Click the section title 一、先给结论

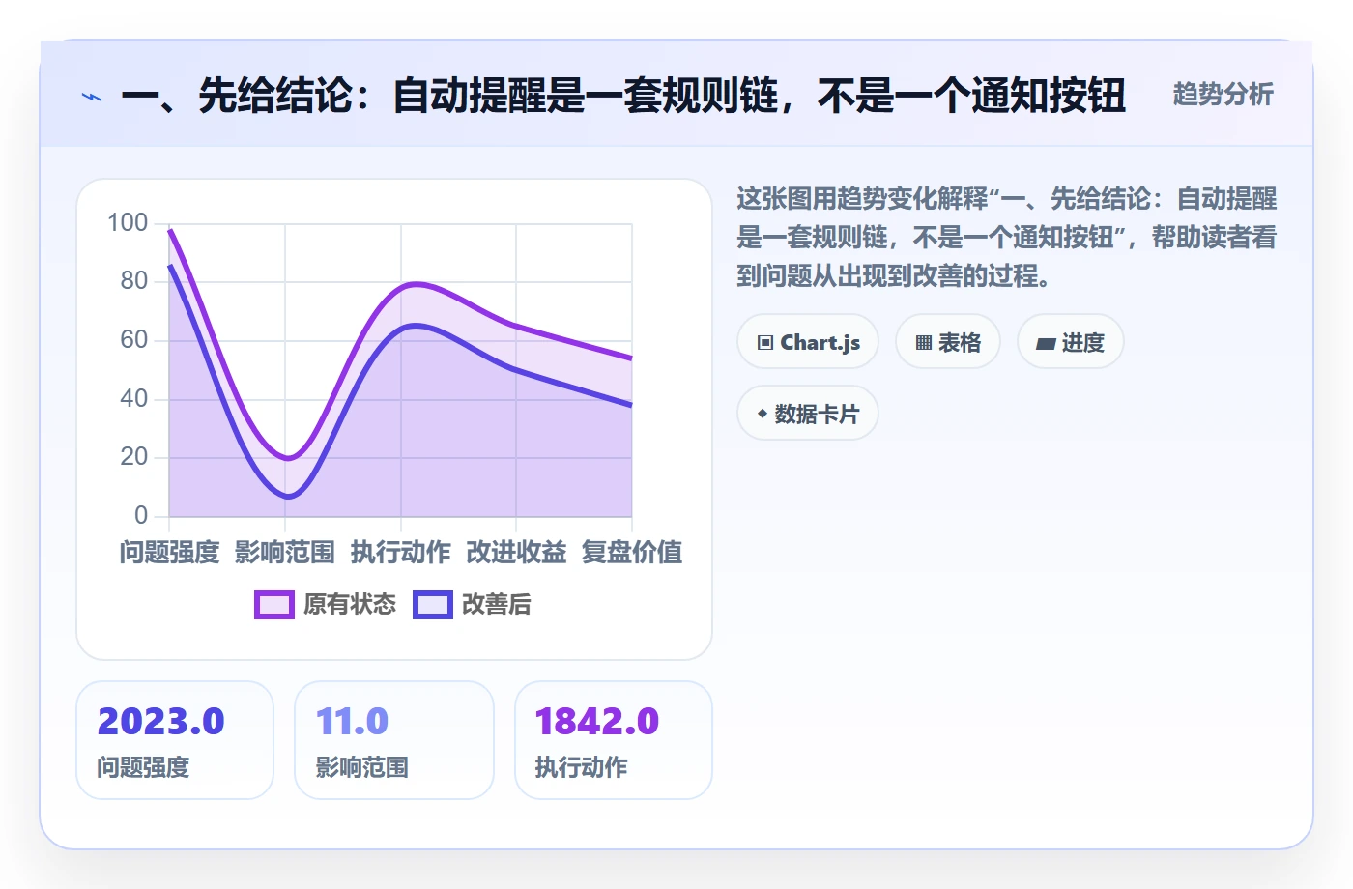tap(623, 96)
